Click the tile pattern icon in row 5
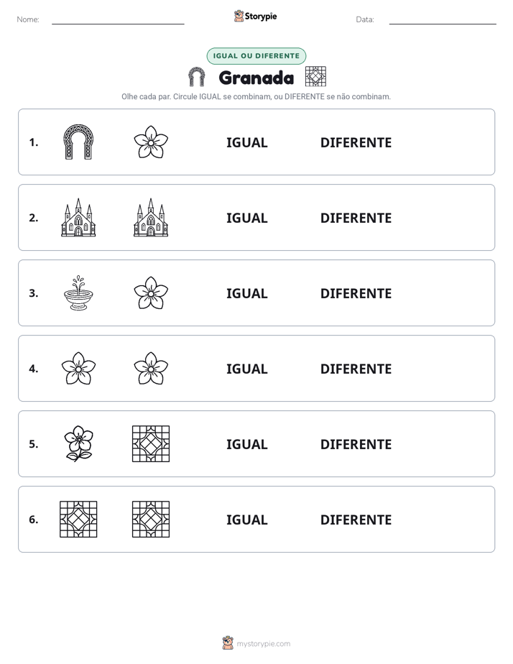Screen dimensions: 513x664 (x=151, y=443)
